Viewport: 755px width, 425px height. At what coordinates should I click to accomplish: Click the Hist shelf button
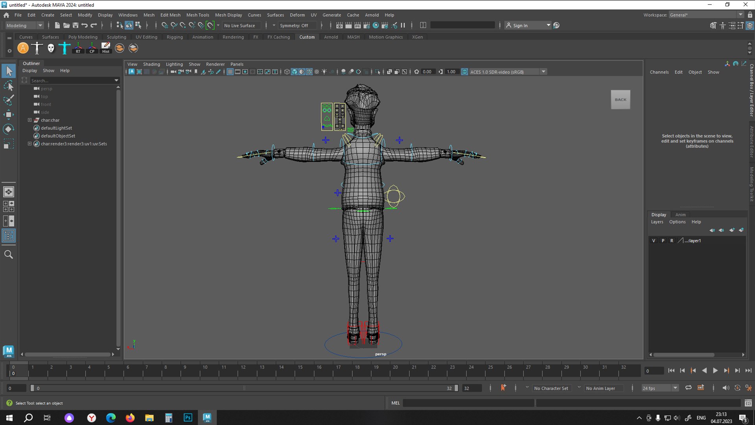[x=106, y=48]
